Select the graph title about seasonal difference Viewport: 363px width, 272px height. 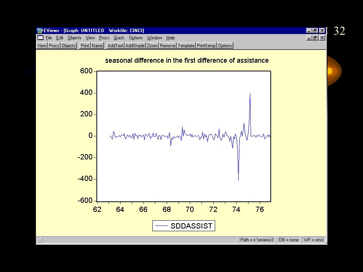coord(187,60)
